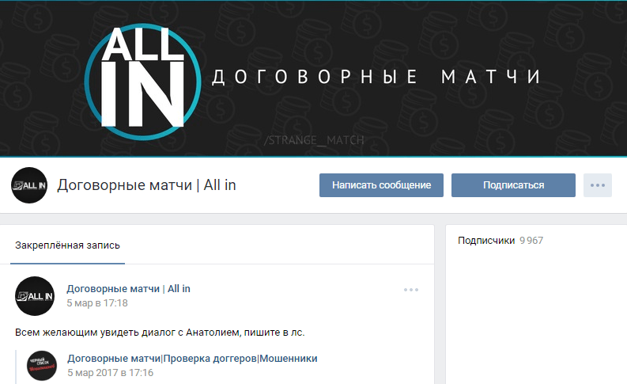Open the post author link Договорные матчи | All in
Image resolution: width=627 pixels, height=384 pixels.
[x=128, y=289]
